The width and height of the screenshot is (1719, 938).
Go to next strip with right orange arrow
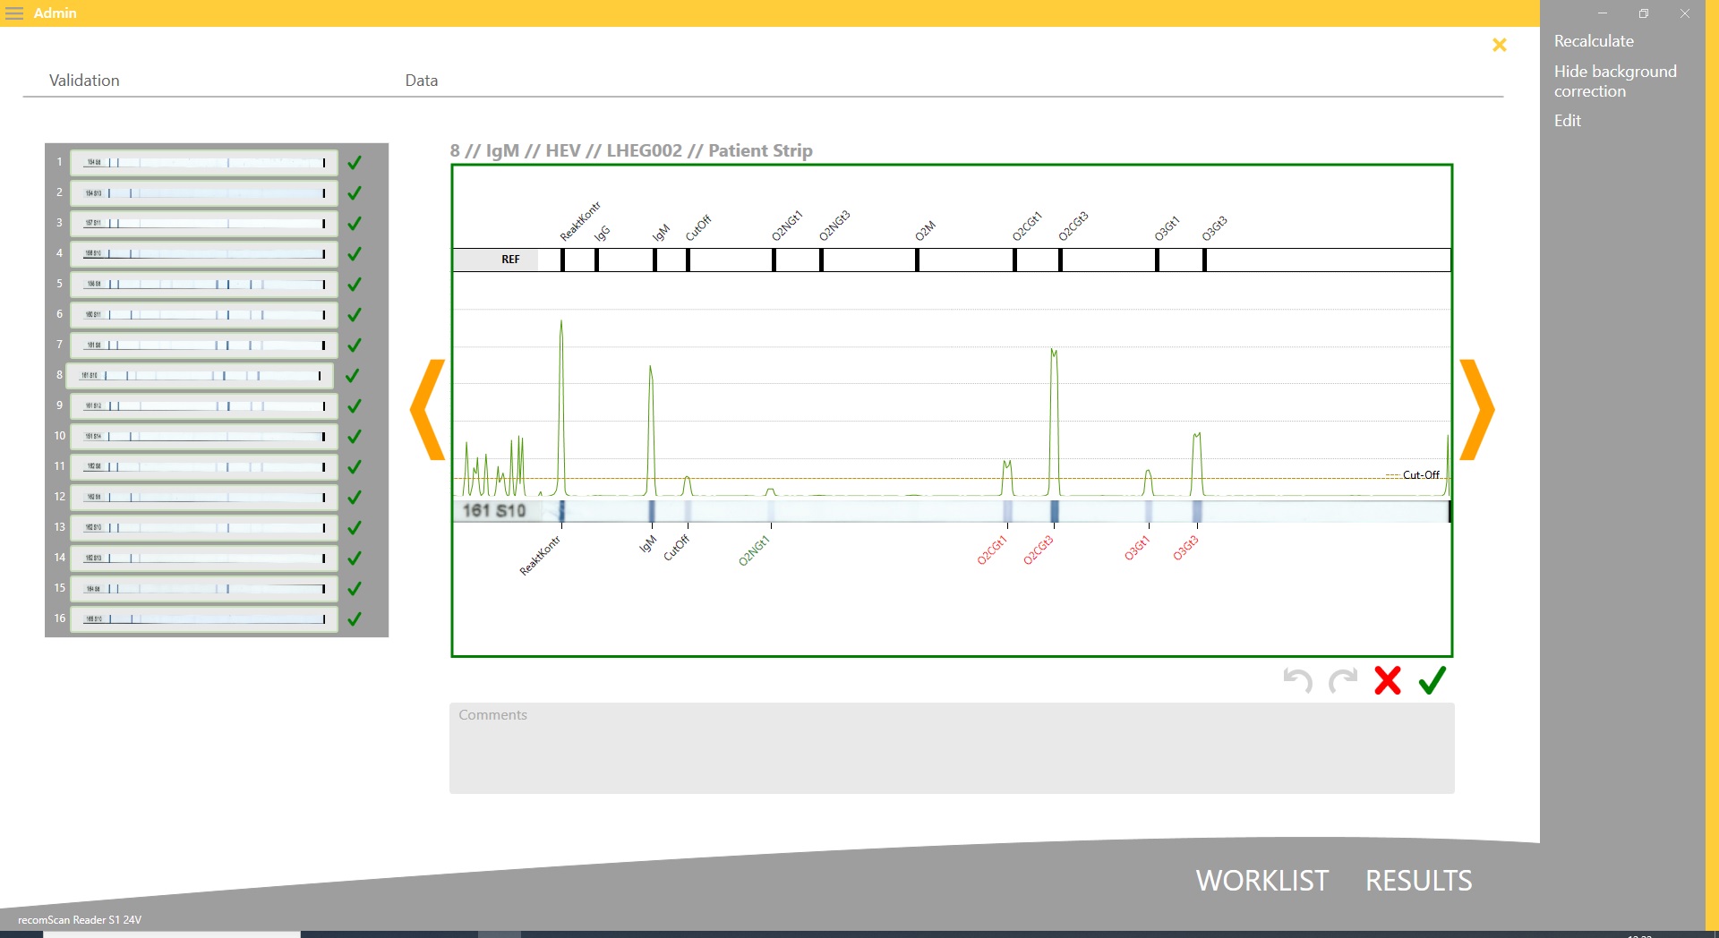click(x=1476, y=410)
